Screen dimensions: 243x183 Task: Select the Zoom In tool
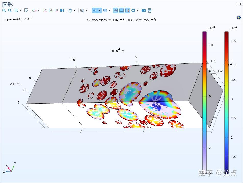click(x=4, y=10)
